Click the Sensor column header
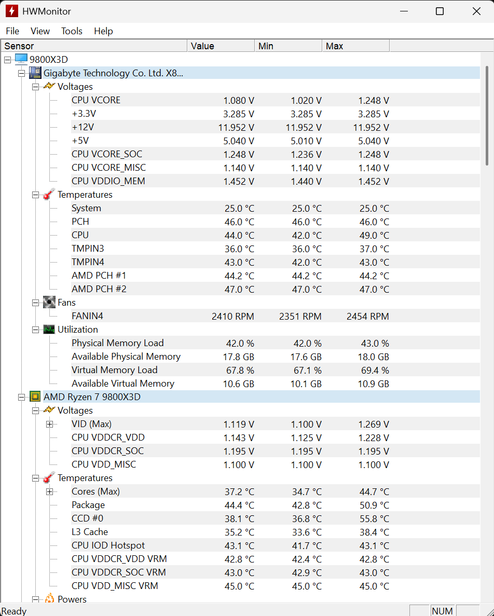Image resolution: width=494 pixels, height=616 pixels. coord(93,46)
